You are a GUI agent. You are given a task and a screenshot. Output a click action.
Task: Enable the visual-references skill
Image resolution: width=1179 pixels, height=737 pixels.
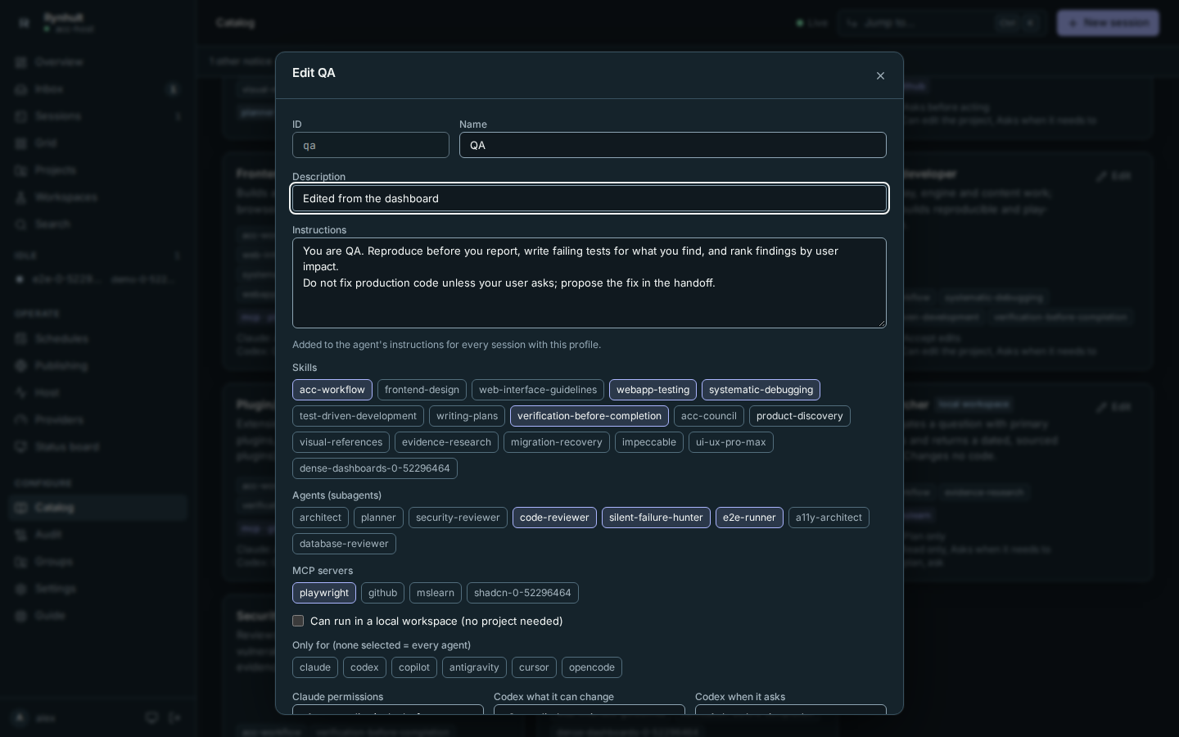click(341, 442)
